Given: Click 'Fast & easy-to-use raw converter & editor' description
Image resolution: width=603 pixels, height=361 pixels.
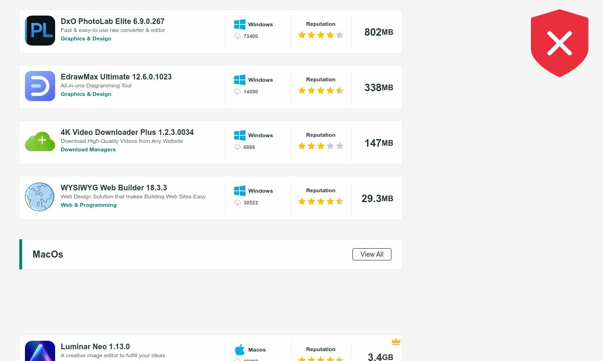Looking at the screenshot, I should point(113,30).
